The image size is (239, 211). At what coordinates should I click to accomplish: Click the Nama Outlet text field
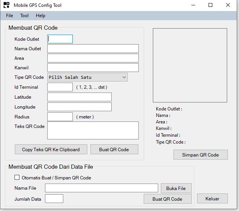[93, 49]
